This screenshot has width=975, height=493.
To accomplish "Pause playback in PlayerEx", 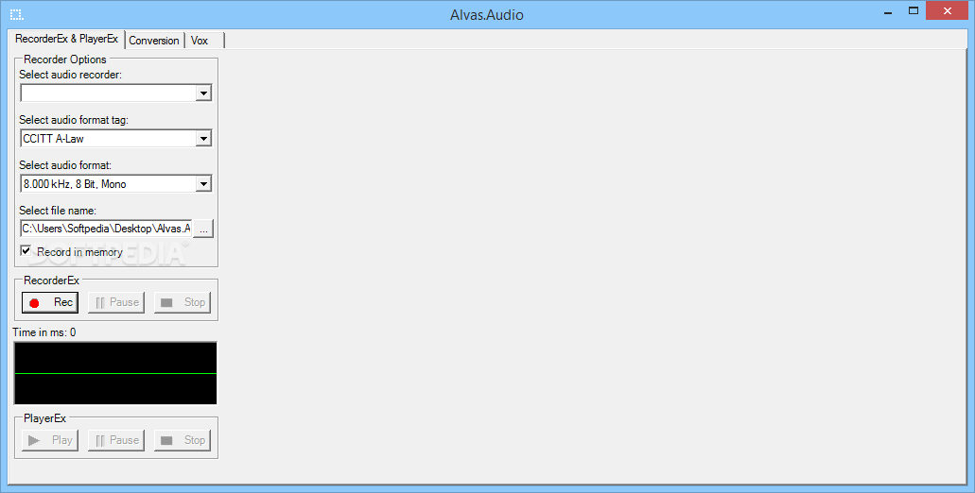I will pyautogui.click(x=116, y=440).
